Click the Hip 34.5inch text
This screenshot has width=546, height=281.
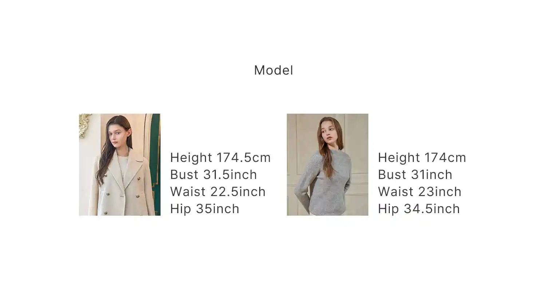click(x=419, y=209)
